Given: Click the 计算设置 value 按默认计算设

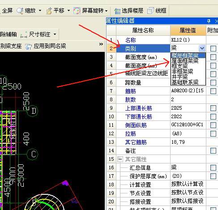Looking at the screenshot, I should pyautogui.click(x=188, y=184).
